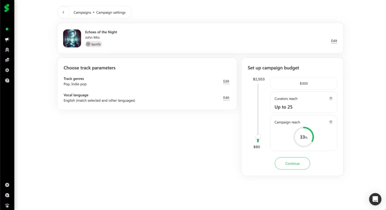Show the Campaign reach help tooltip
Screen dimensions: 386x210
click(331, 122)
